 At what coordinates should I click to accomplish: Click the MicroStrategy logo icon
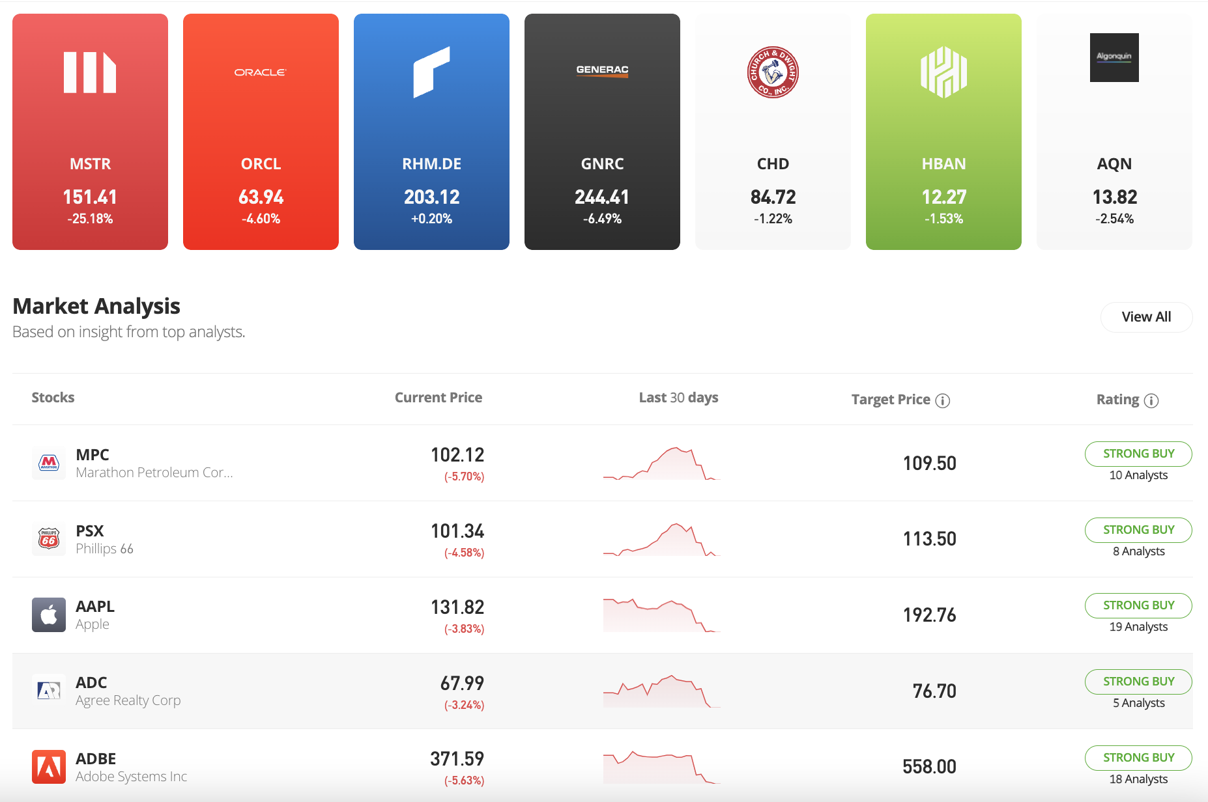pos(90,72)
